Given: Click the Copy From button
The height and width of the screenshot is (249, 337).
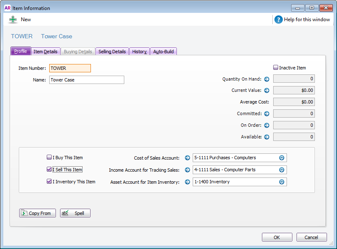Looking at the screenshot, I should point(38,213).
